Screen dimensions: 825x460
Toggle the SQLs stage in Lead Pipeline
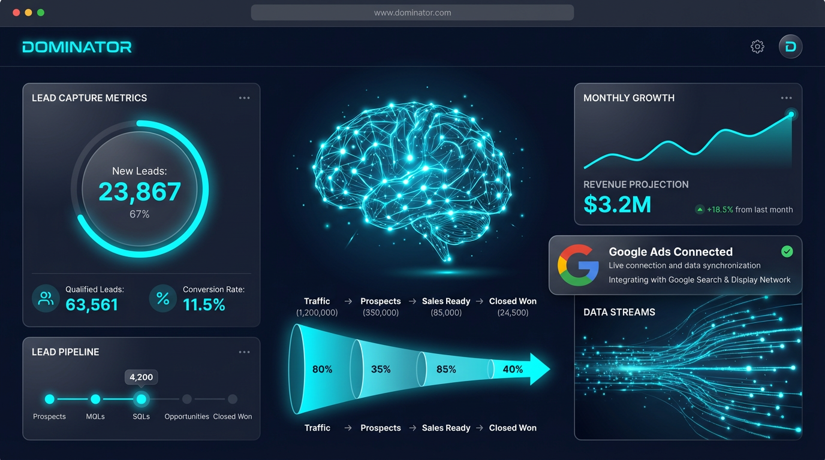pyautogui.click(x=141, y=400)
